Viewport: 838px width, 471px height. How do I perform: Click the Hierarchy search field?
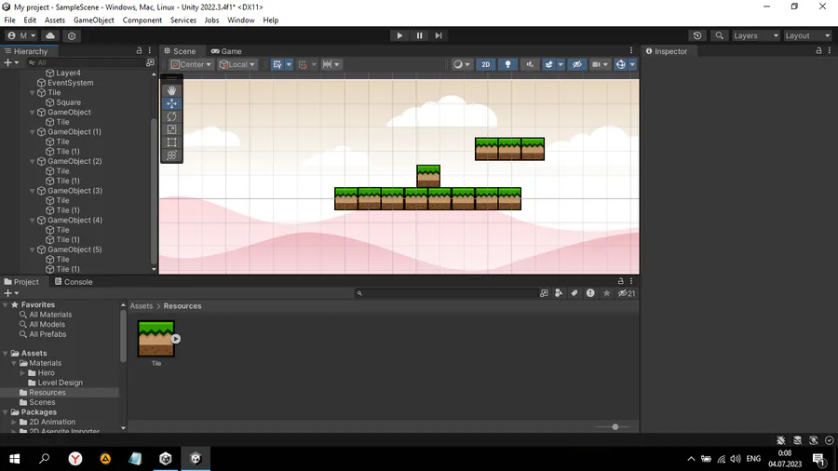click(x=86, y=63)
